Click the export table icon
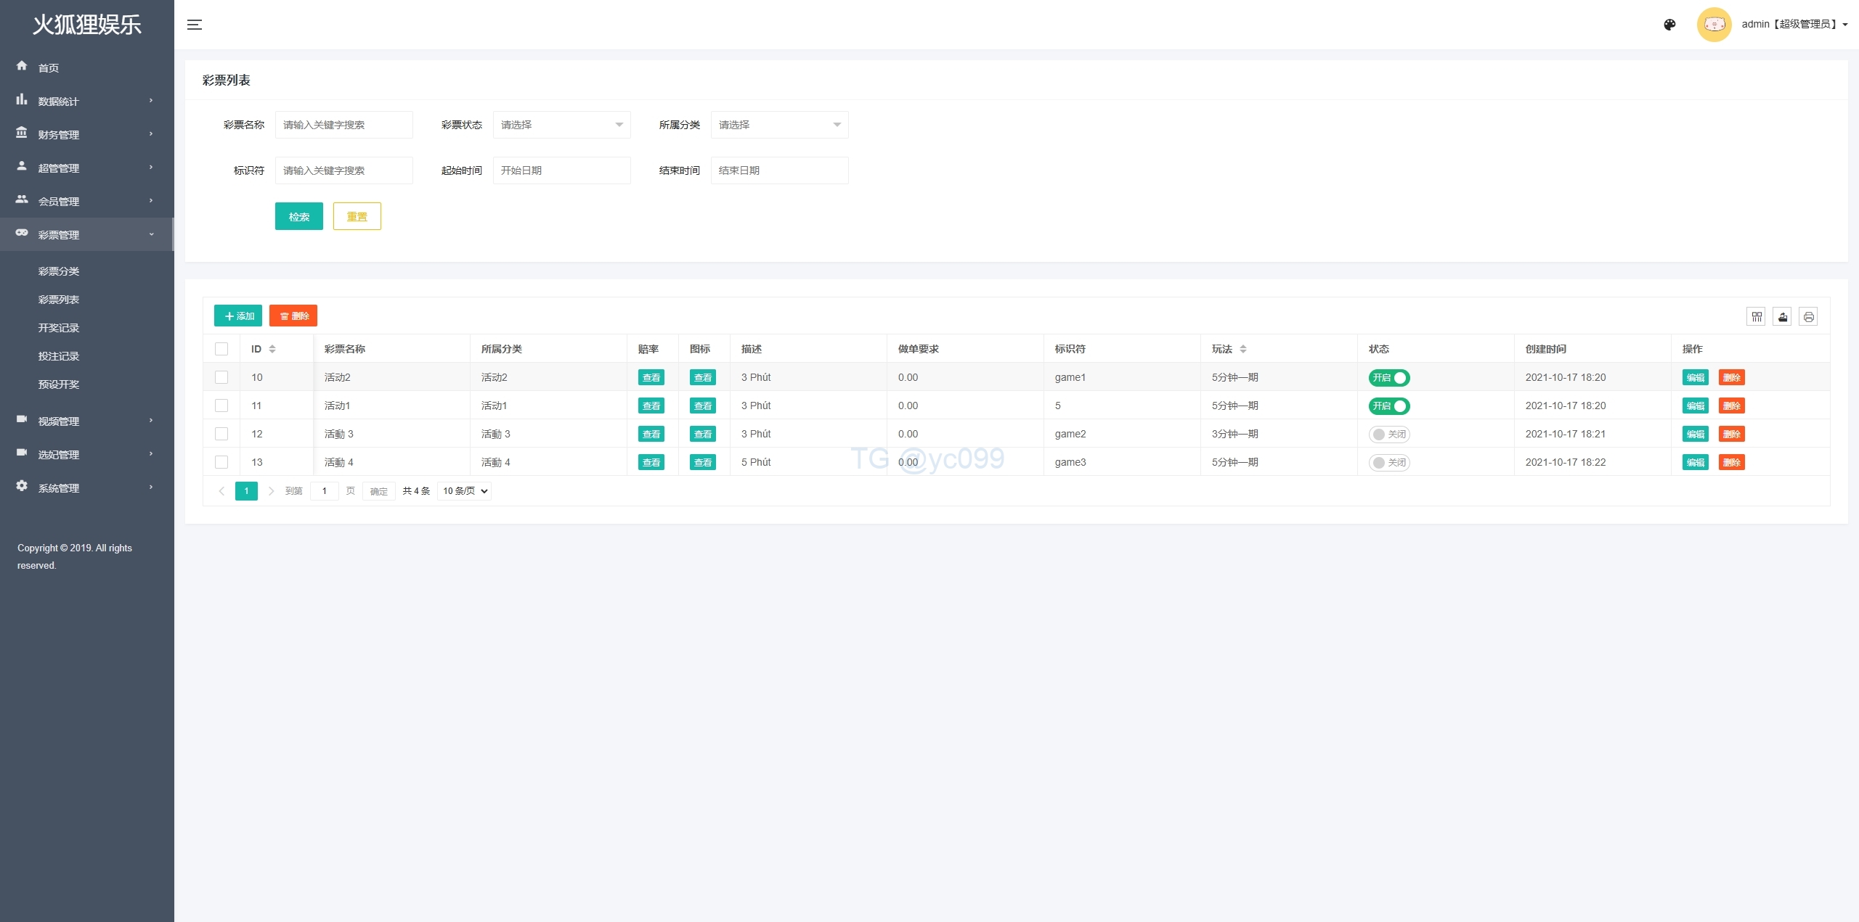 coord(1782,316)
